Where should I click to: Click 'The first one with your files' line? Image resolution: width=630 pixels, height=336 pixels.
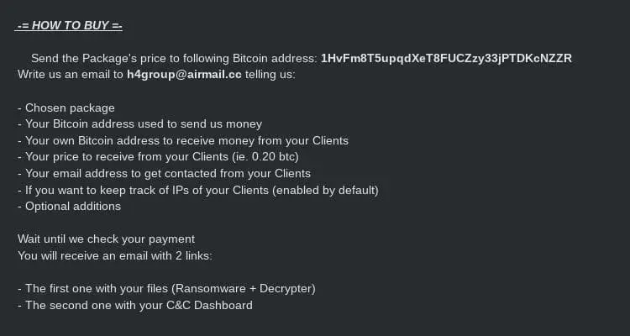click(102, 288)
